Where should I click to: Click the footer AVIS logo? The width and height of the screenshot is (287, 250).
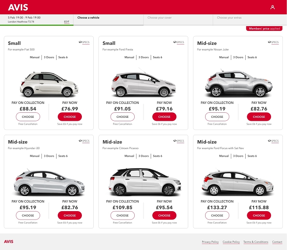click(x=8, y=242)
